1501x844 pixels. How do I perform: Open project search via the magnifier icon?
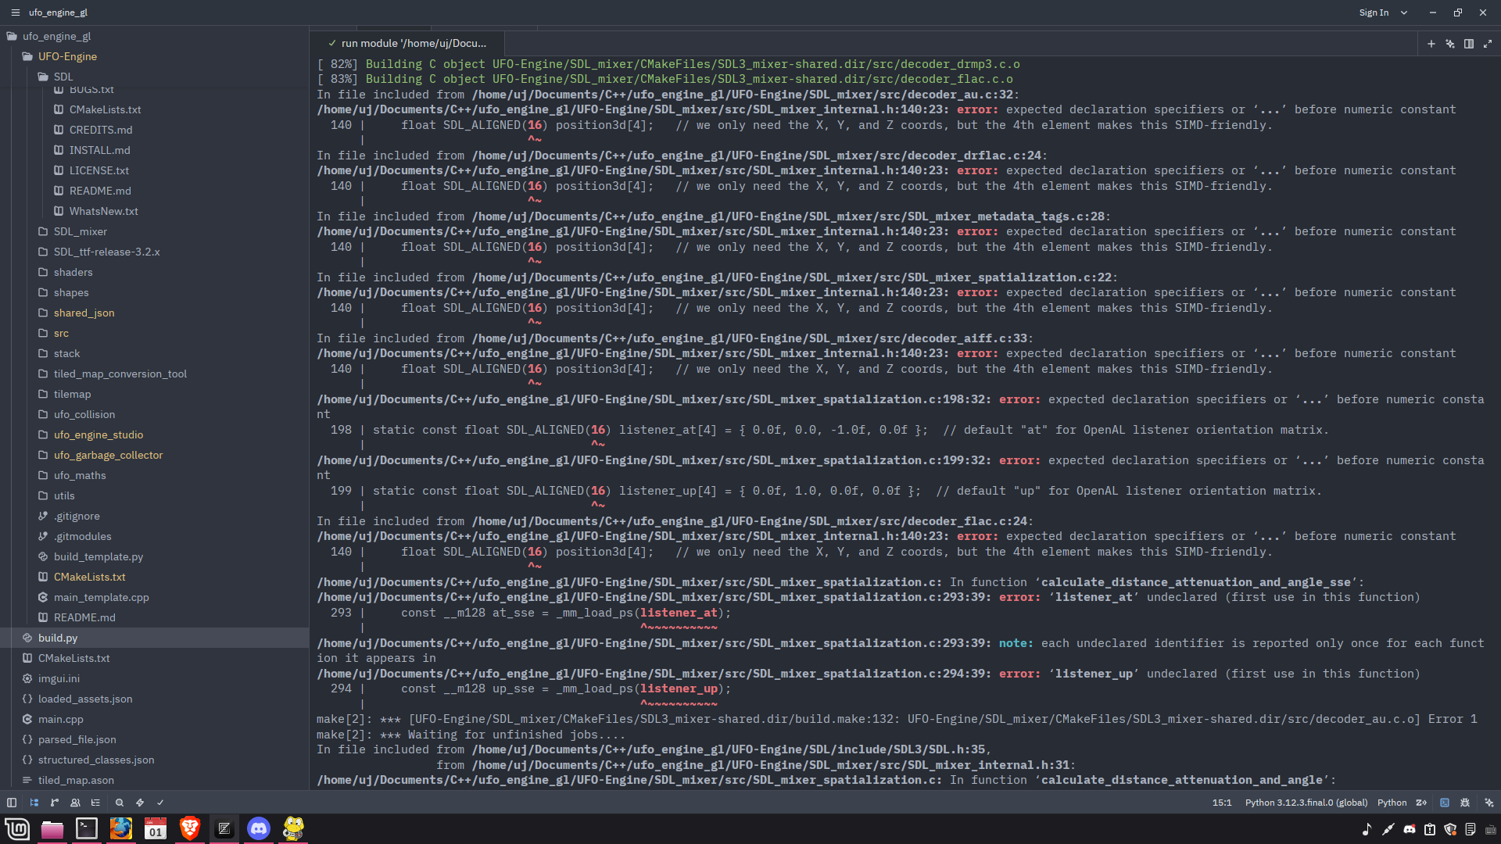[x=120, y=803]
